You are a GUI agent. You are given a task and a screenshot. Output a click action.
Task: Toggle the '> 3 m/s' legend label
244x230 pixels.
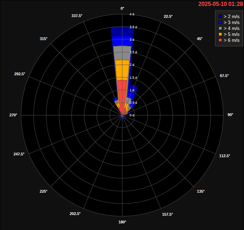[231, 22]
